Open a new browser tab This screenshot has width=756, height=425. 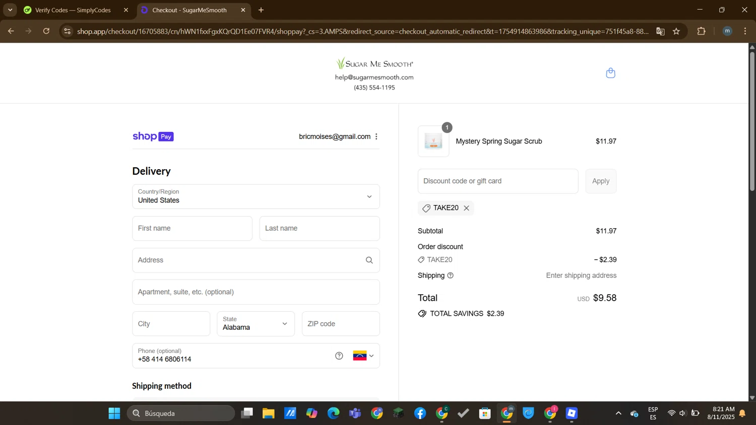pyautogui.click(x=261, y=10)
